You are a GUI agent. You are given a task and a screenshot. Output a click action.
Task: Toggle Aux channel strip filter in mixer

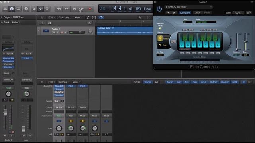coord(186,82)
